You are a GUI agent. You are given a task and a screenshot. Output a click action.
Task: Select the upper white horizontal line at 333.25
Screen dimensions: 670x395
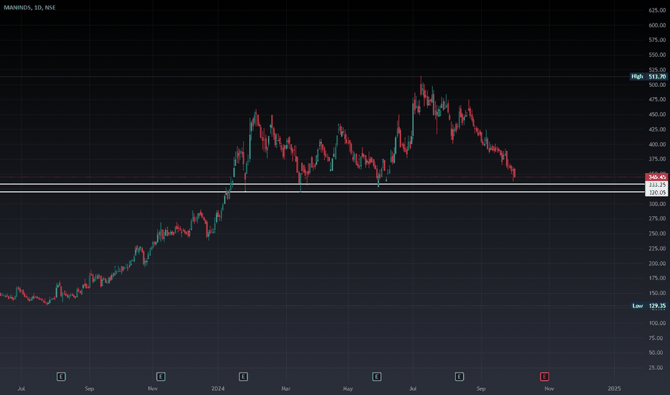[322, 184]
